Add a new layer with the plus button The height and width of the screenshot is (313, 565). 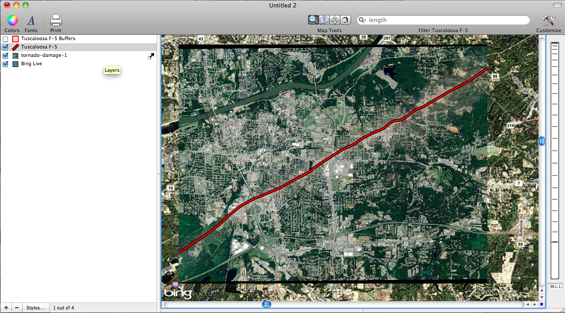(x=6, y=307)
